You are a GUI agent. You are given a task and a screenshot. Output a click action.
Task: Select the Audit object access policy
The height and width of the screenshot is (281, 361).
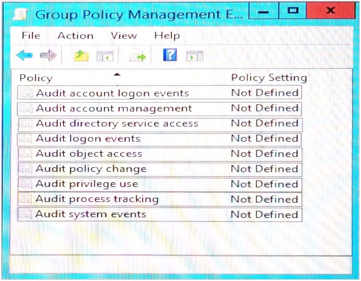[x=159, y=154]
